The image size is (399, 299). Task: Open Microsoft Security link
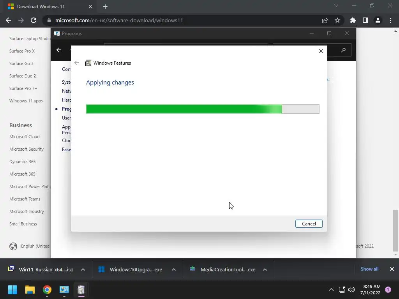pyautogui.click(x=26, y=149)
